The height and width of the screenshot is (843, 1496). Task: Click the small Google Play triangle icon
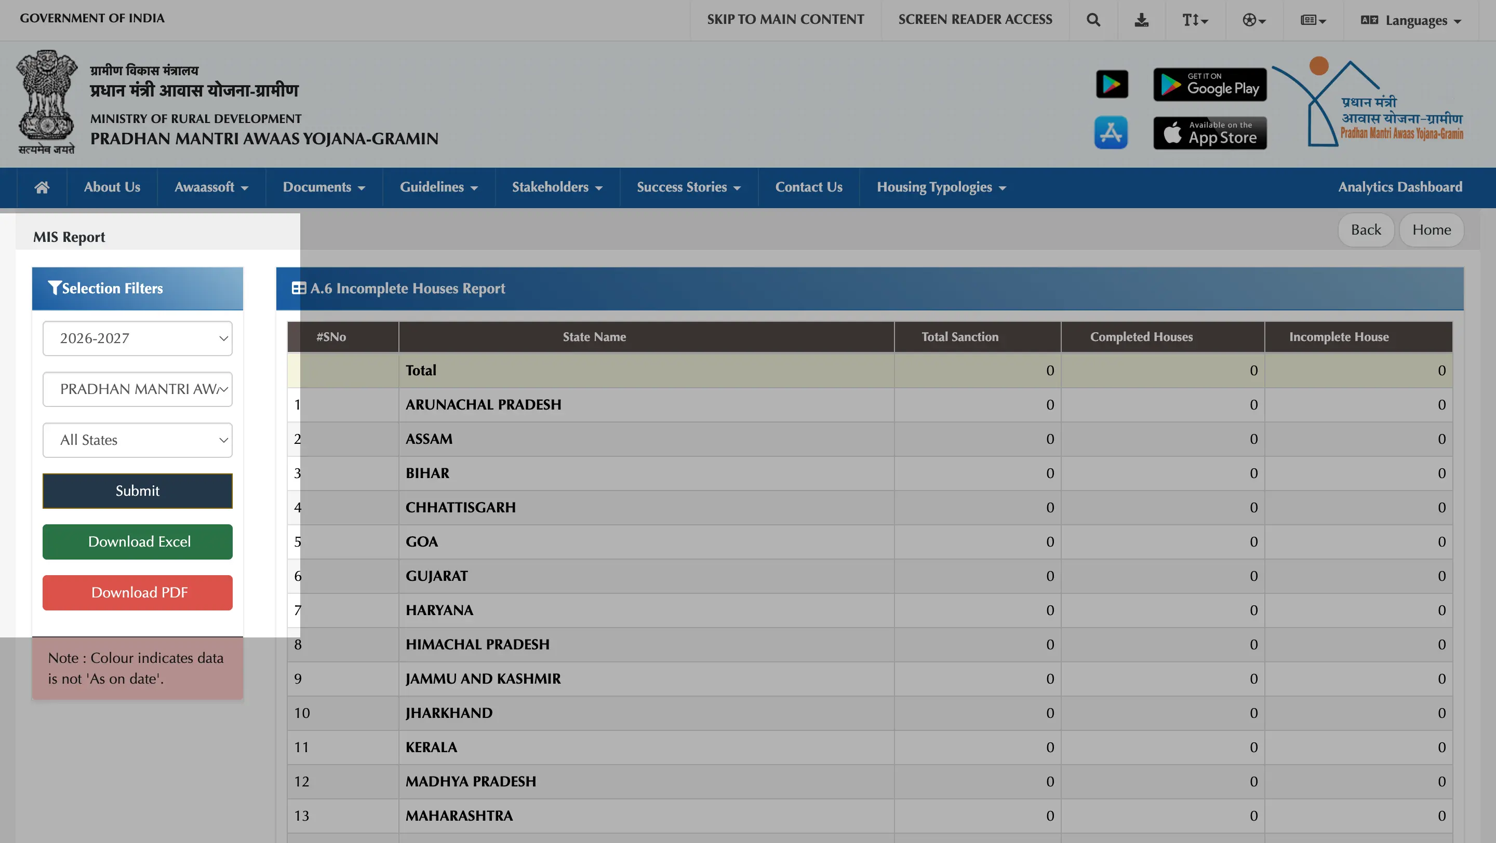click(1112, 84)
